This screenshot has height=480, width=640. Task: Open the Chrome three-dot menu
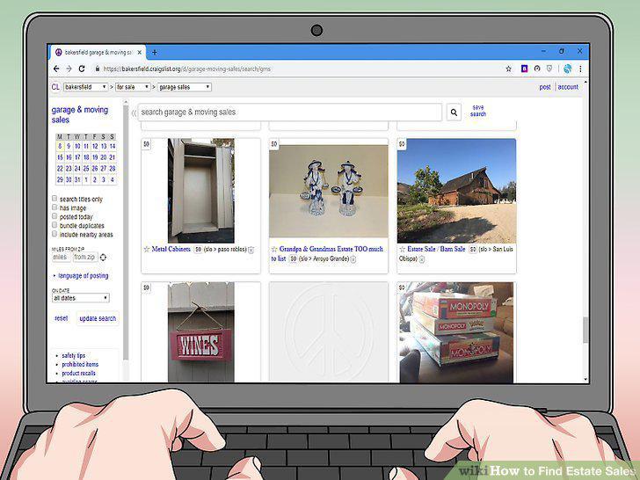coord(580,69)
